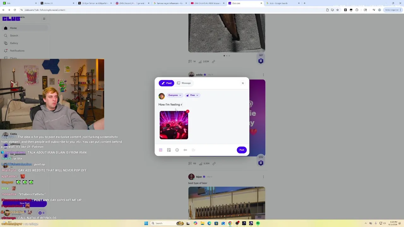Bookmark this page with star icon
The image size is (404, 227).
[x=337, y=10]
